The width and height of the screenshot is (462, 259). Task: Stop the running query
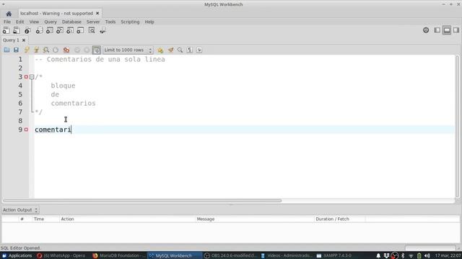tap(56, 50)
